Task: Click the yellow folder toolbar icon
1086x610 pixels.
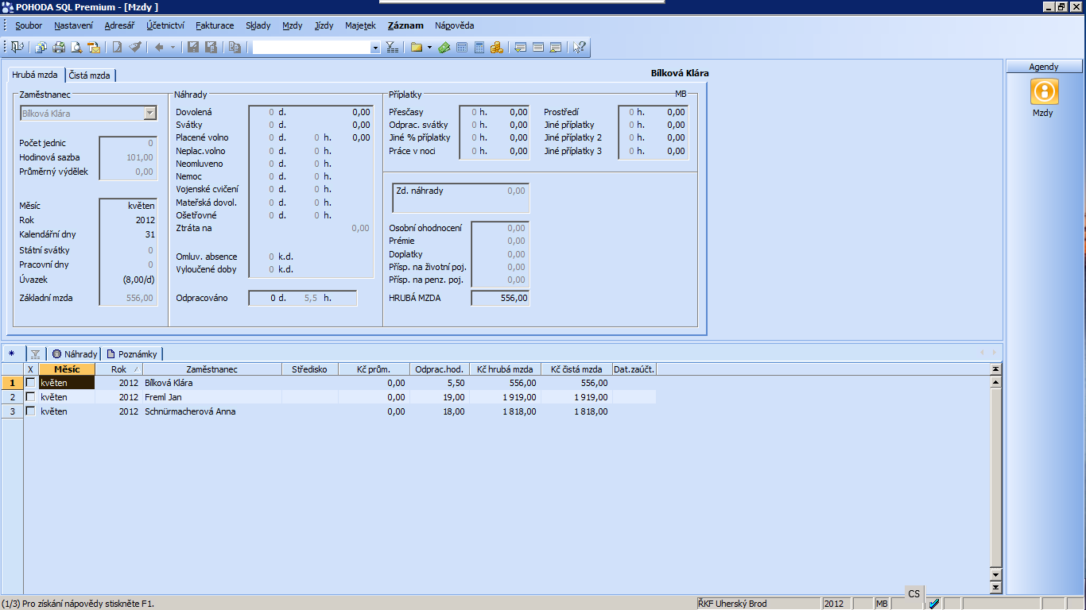Action: (x=416, y=48)
